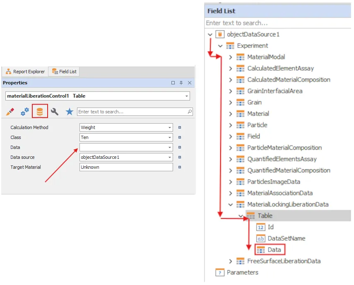Click the DataSetName string field icon
This screenshot has width=354, height=285.
[x=260, y=238]
